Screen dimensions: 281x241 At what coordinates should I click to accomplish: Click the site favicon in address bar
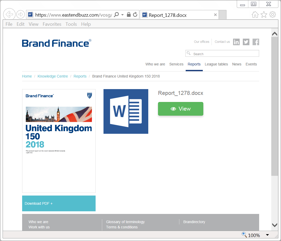(30, 15)
